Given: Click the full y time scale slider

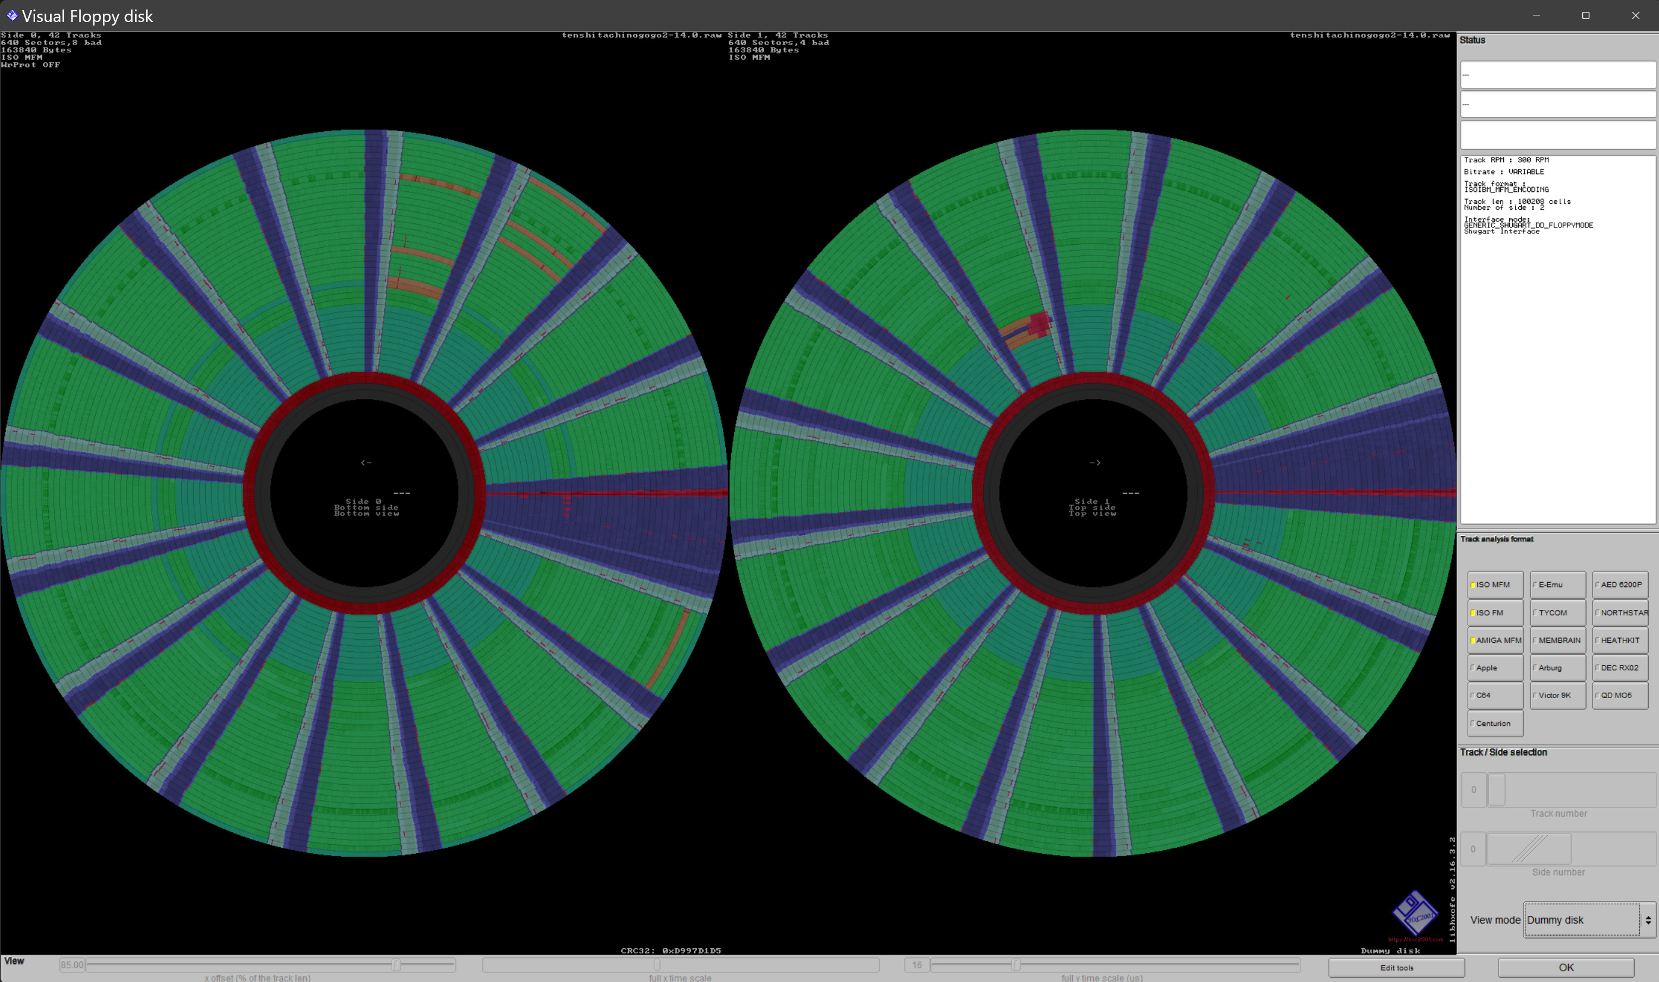Looking at the screenshot, I should (1015, 965).
